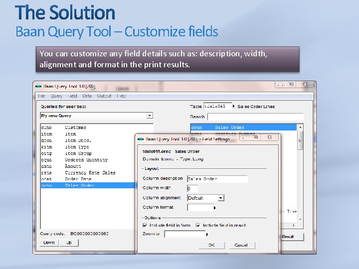This screenshot has width=359, height=269.
Task: Maximize the Baan Query Tool main window
Action: coord(291,84)
